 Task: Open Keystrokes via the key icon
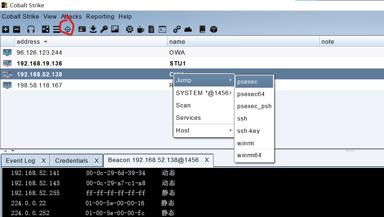[104, 29]
